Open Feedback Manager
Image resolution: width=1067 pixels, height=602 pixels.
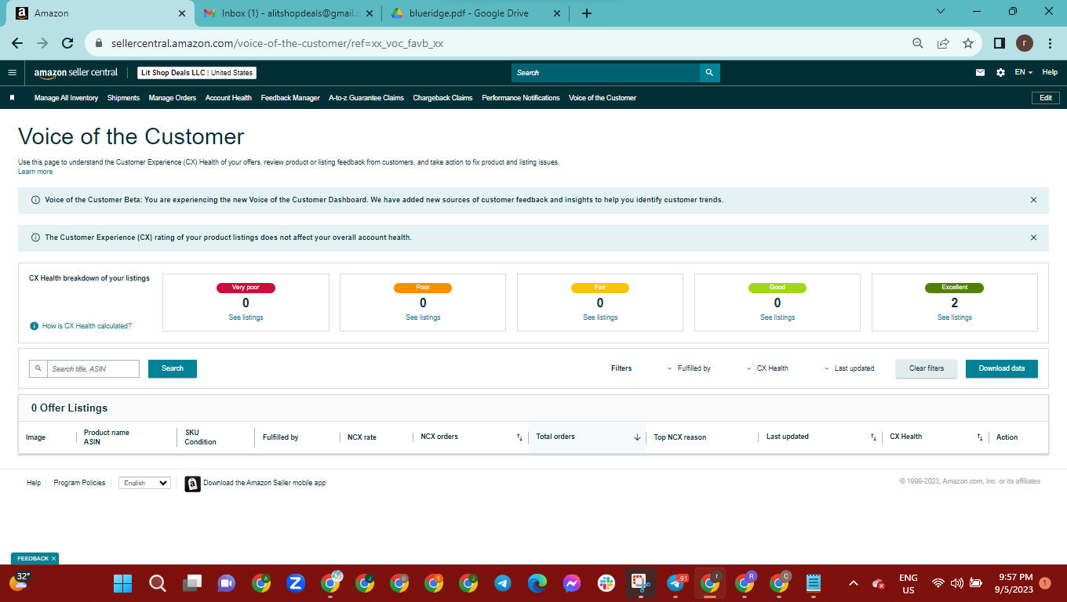[x=290, y=98]
